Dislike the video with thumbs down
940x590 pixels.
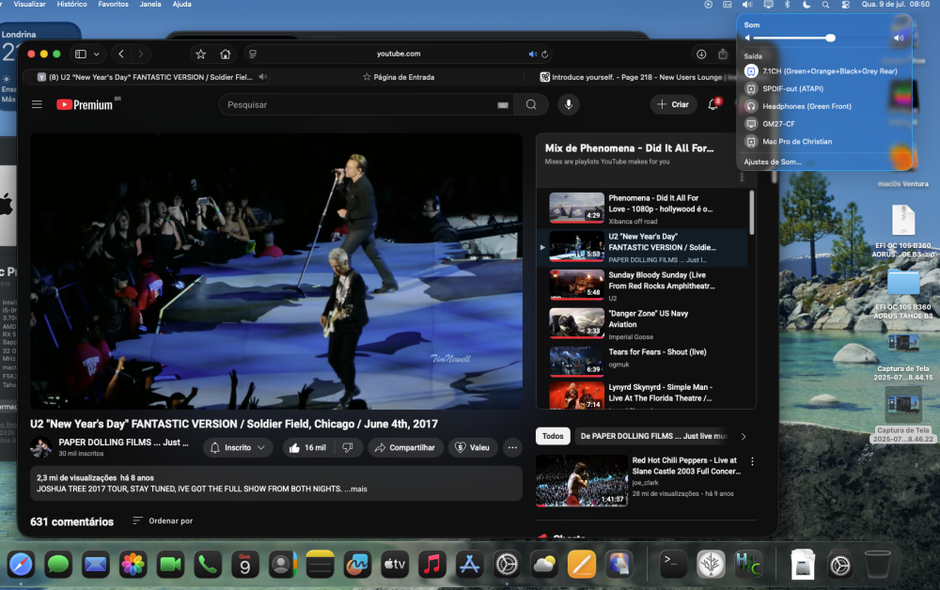(348, 447)
